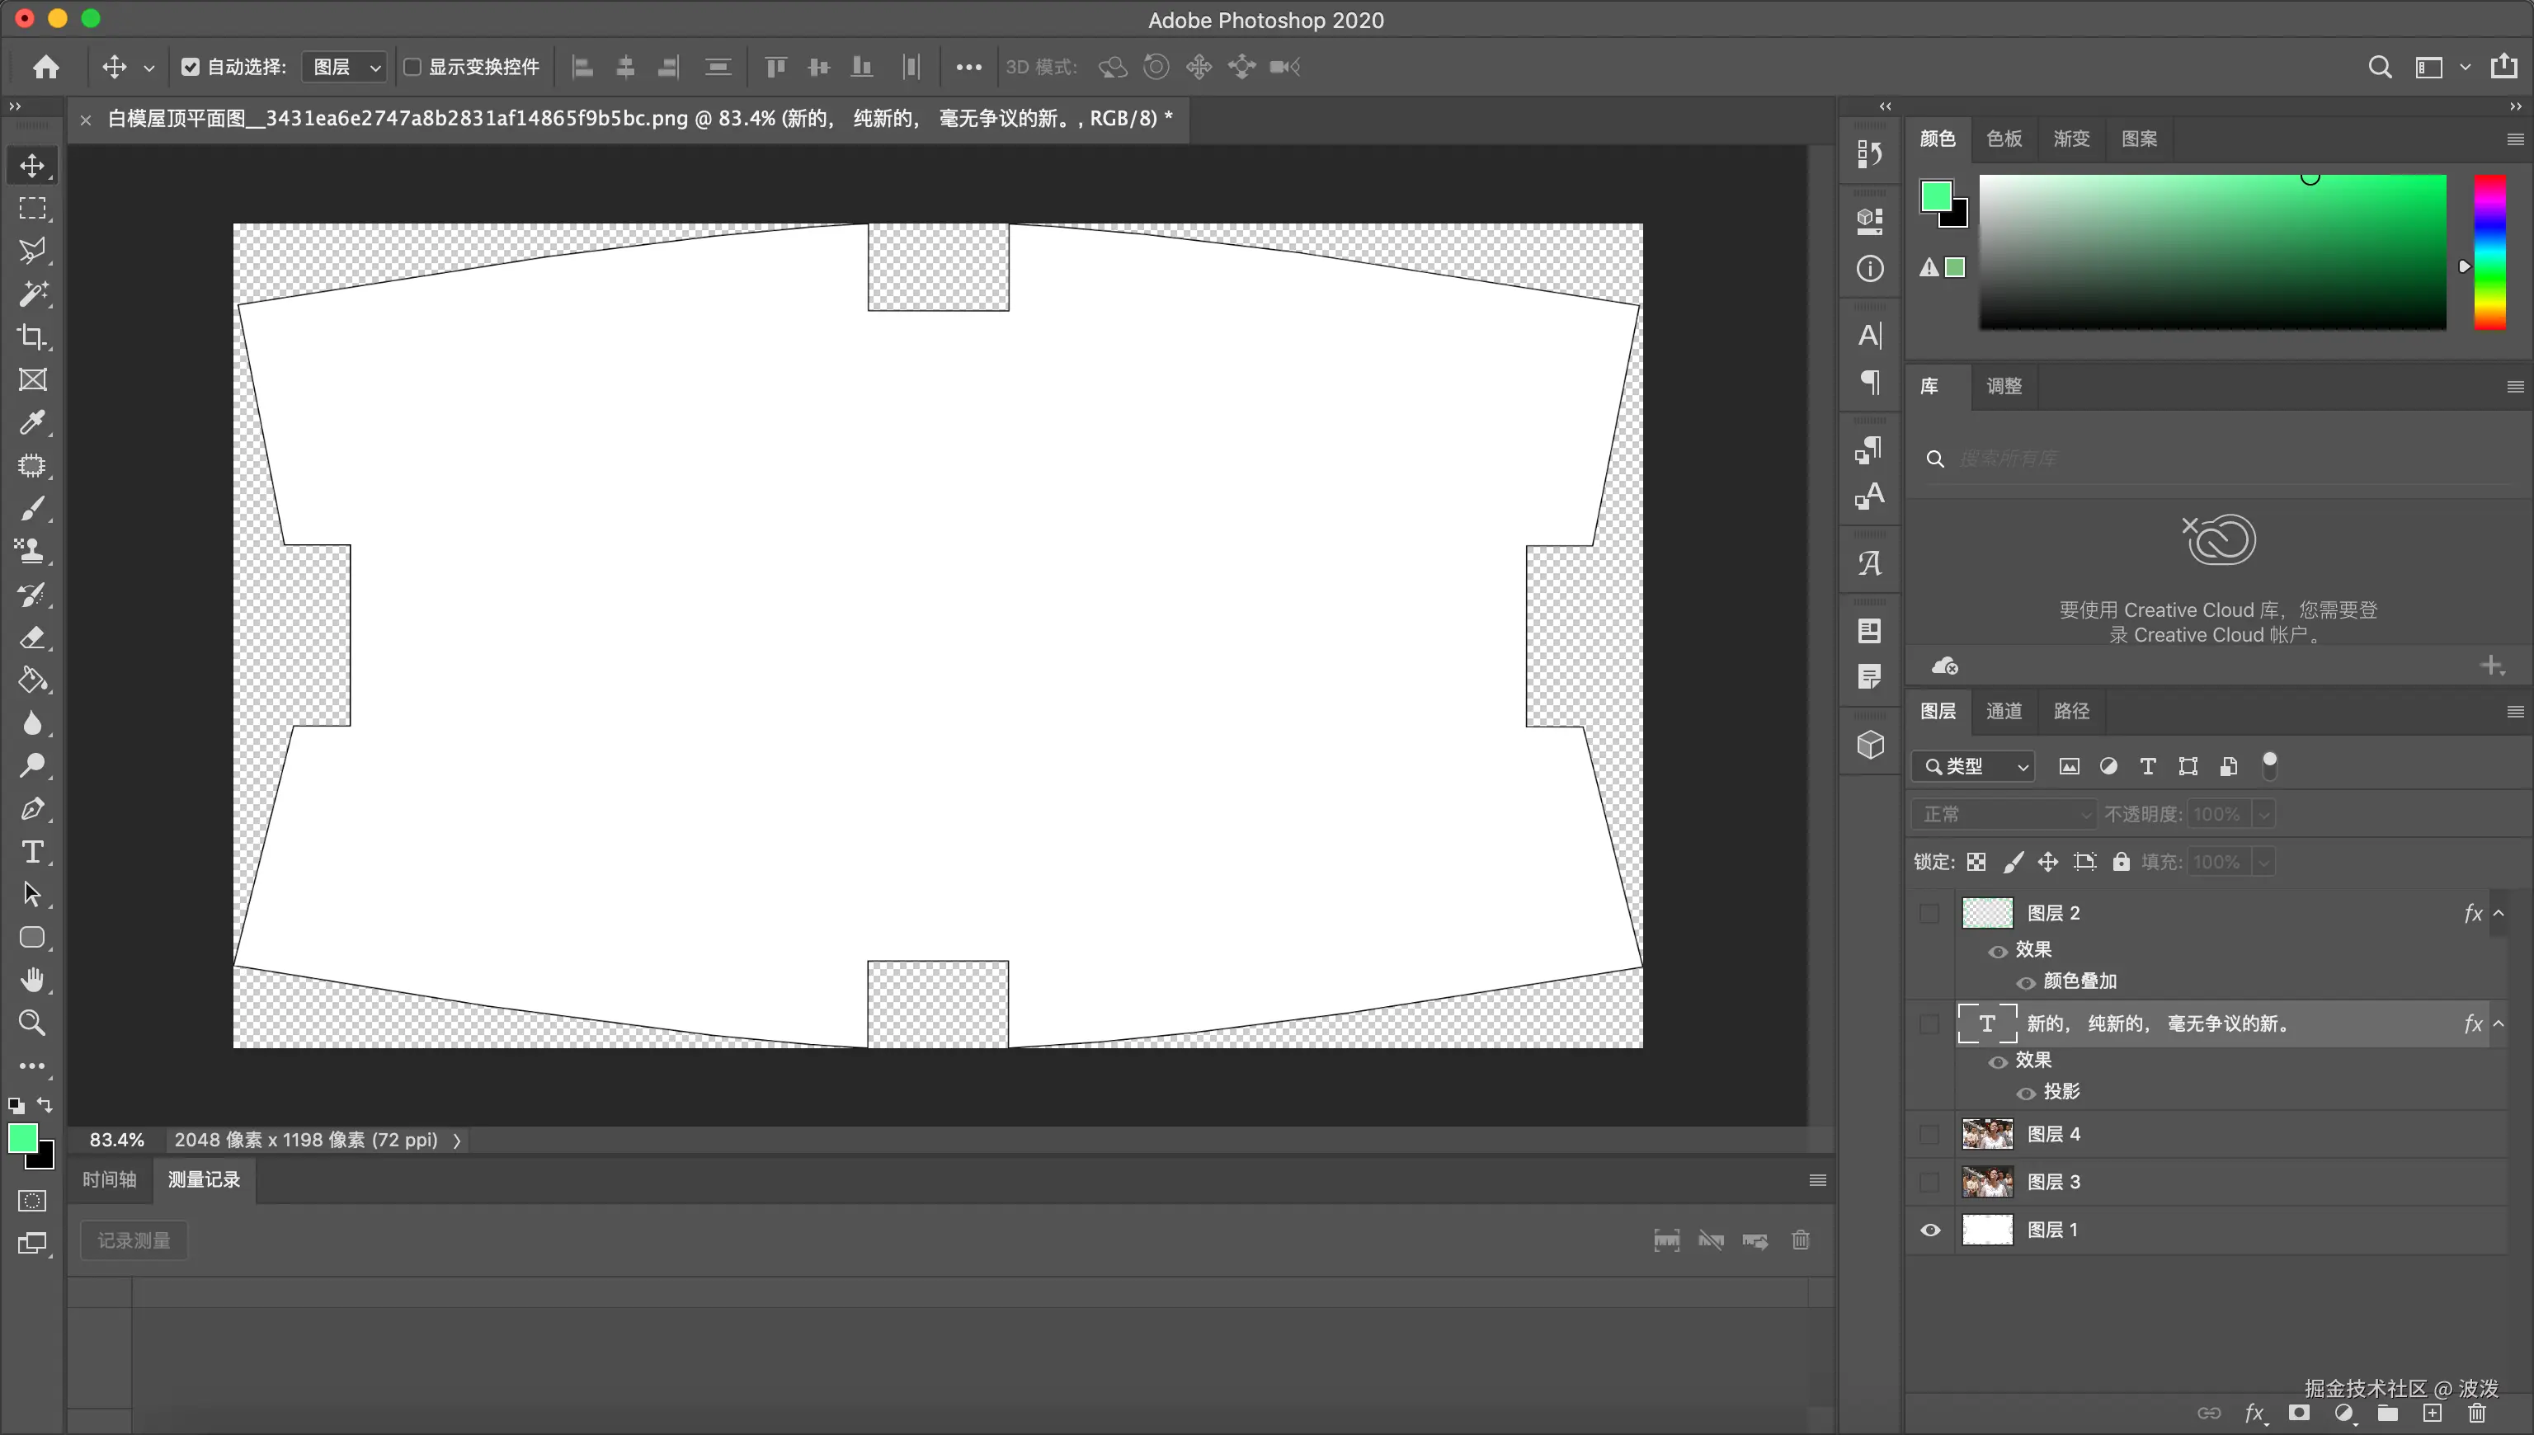Screen dimensions: 2534x1435
Task: Collapse the effects of 图层 2
Action: click(2499, 914)
